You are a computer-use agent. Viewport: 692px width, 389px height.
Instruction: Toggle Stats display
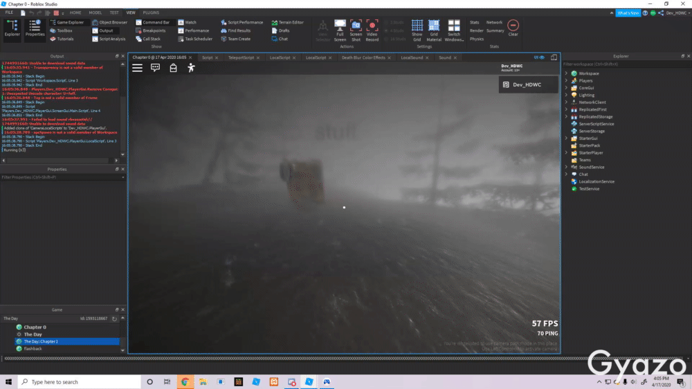coord(475,22)
